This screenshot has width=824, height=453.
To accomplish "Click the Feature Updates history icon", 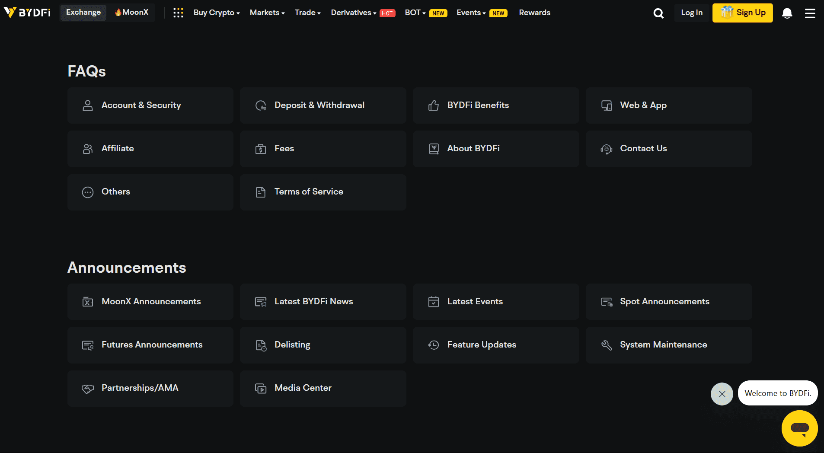I will [434, 345].
